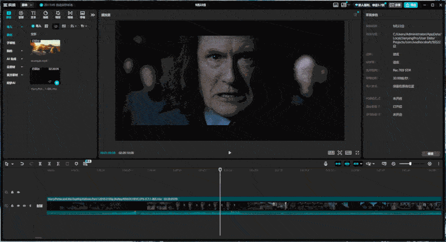Select the dark Harry Potter clip thumbnail
The image size is (446, 242).
(45, 76)
